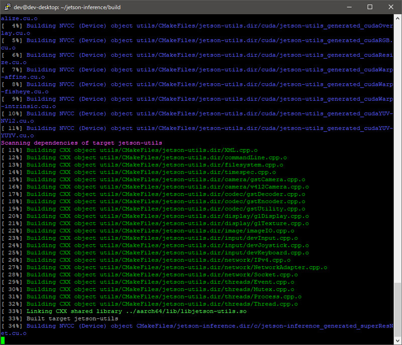Click the devInput.cpp.o build line
402x345 pixels.
(149, 238)
